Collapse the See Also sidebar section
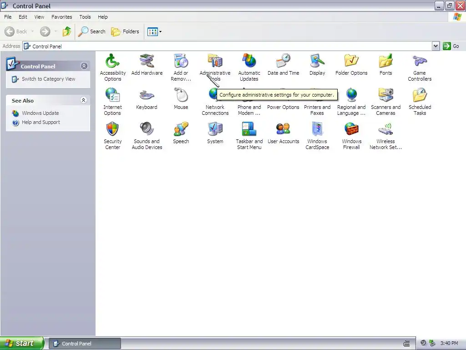This screenshot has width=466, height=350. point(84,100)
